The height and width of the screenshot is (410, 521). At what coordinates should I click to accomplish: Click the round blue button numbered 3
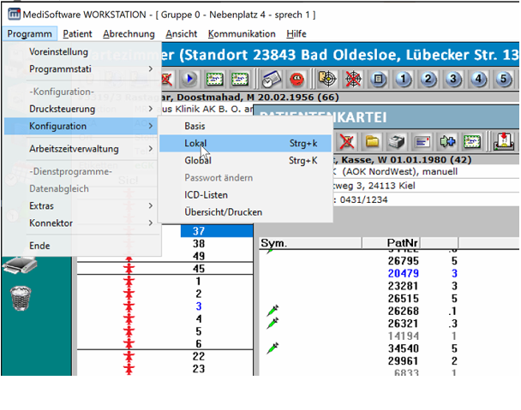pyautogui.click(x=453, y=80)
